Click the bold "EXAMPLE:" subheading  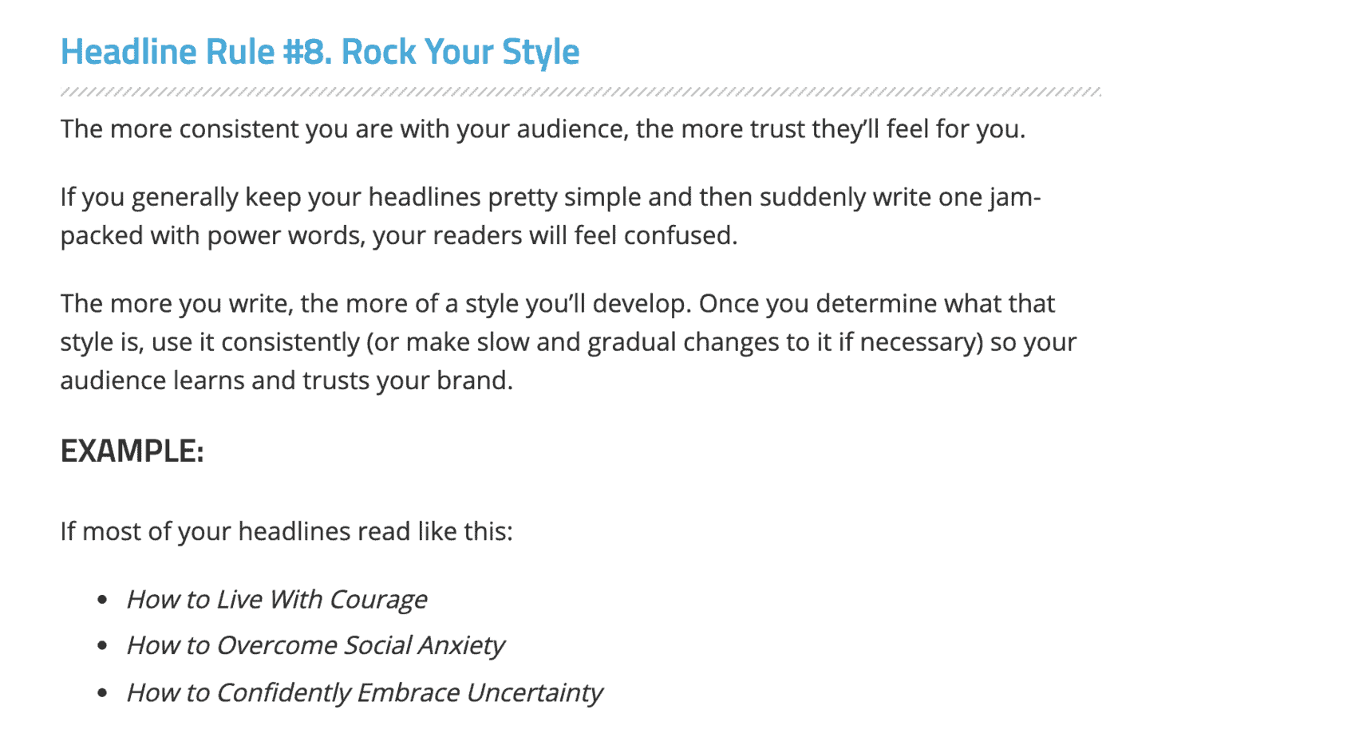click(132, 451)
